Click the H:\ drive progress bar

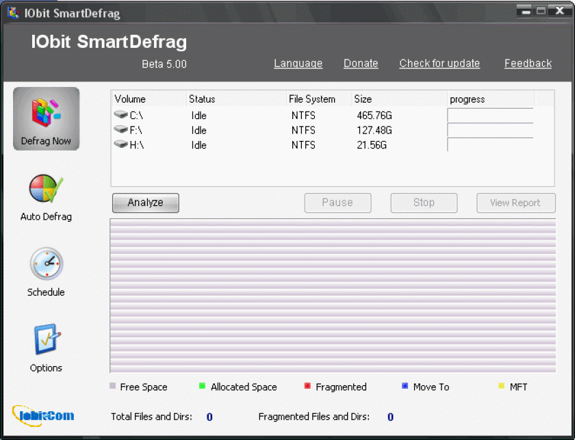[490, 144]
